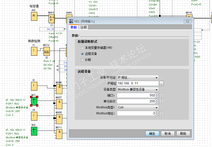Click the Modbus address input field
The height and width of the screenshot is (147, 212).
136,113
